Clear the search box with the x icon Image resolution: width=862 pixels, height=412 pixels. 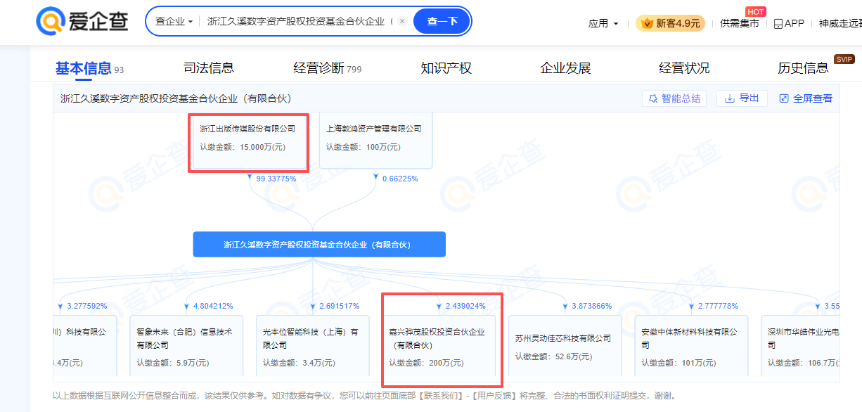click(x=402, y=21)
